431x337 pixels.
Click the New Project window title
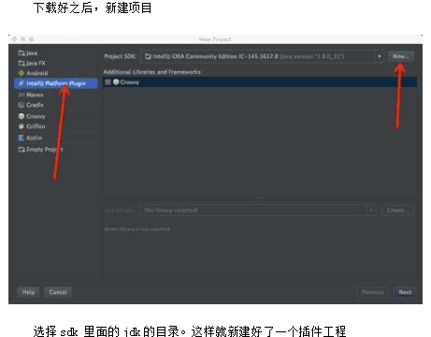[215, 39]
